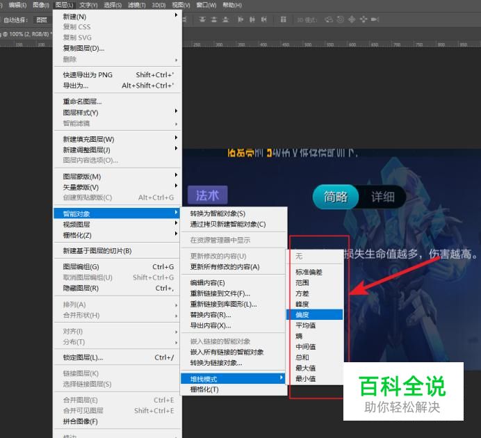
Task: Choose 替换内容(R)...
Action: [234, 315]
